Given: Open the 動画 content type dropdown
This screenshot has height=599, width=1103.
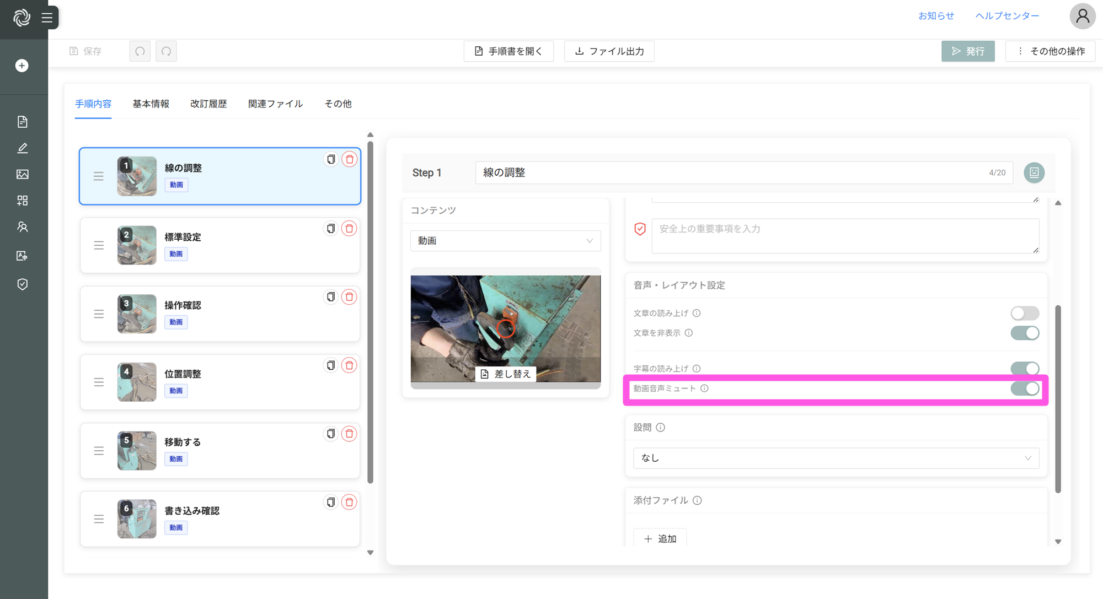Looking at the screenshot, I should pos(505,241).
